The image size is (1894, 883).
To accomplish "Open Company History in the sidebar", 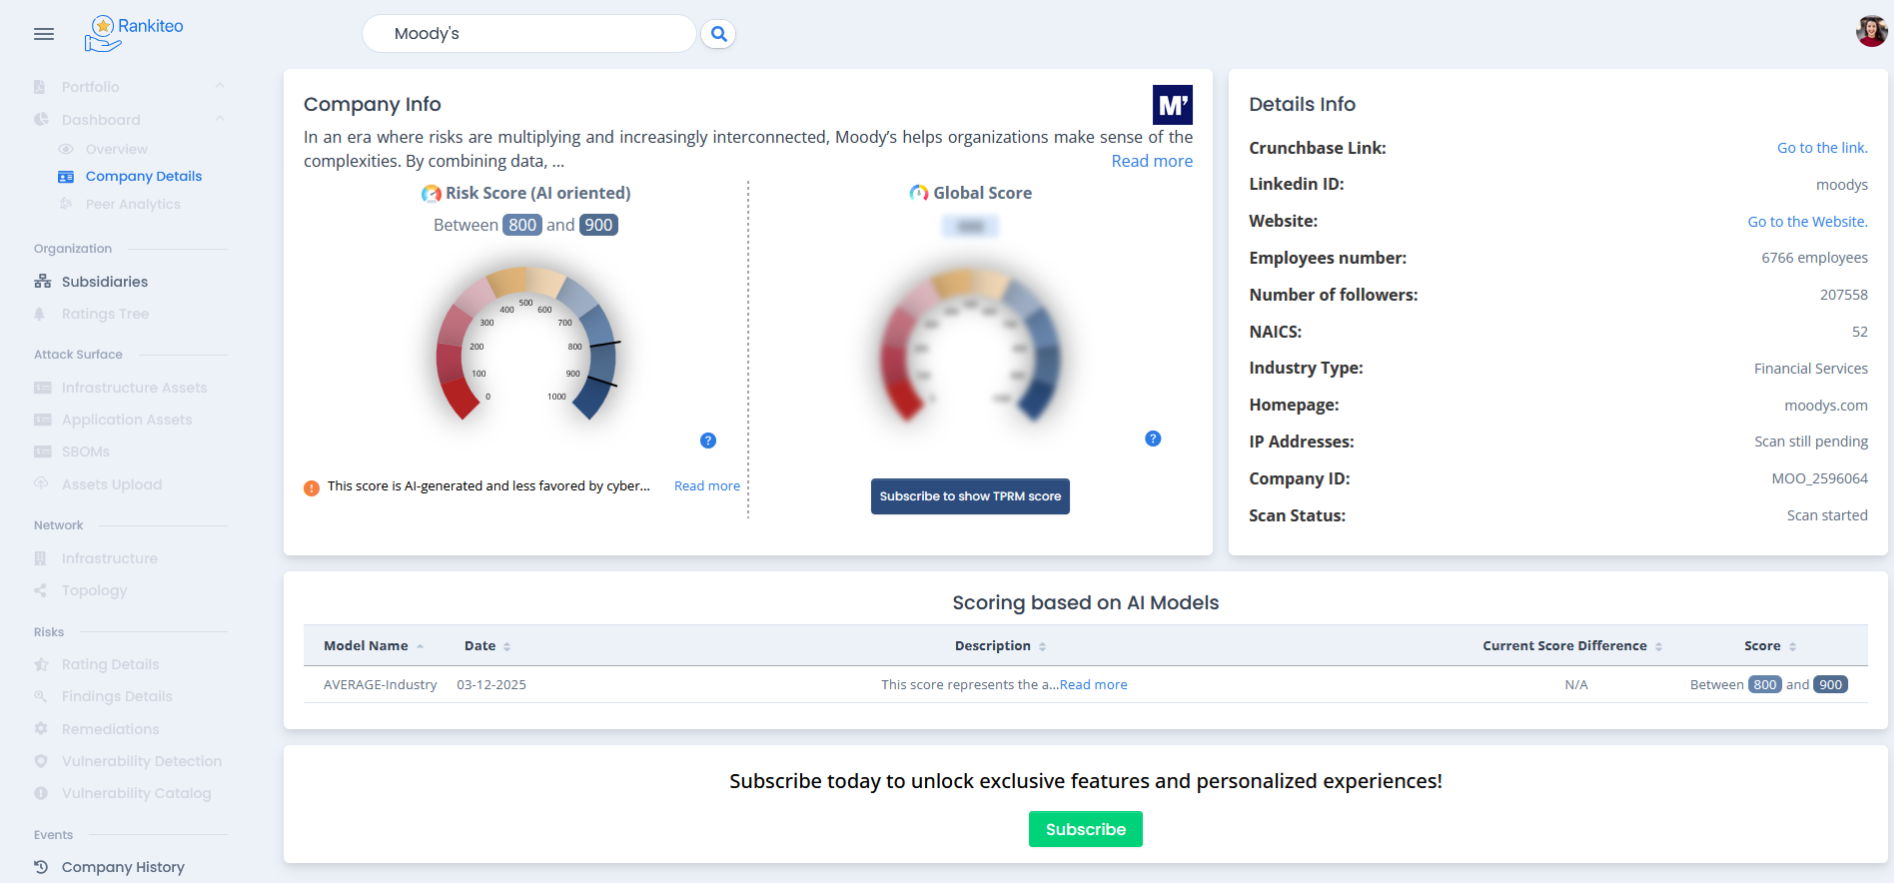I will click(122, 867).
